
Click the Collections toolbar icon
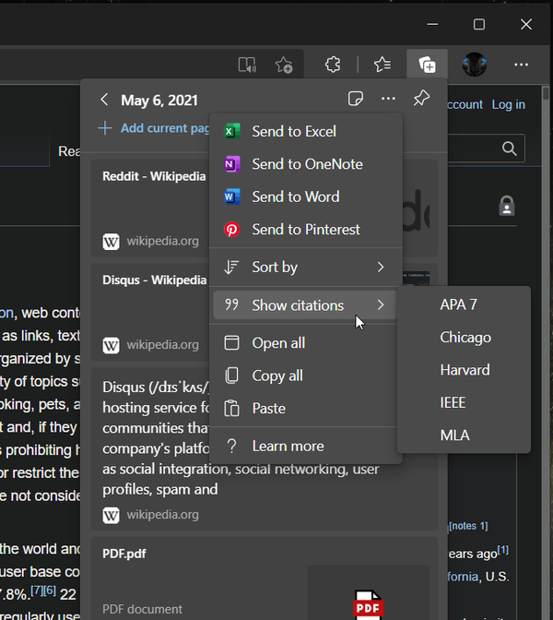(427, 65)
